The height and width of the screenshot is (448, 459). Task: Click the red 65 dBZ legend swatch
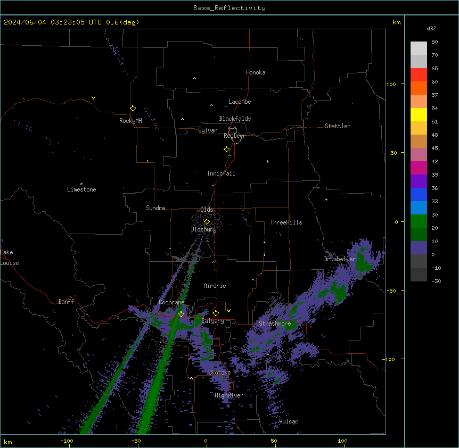coord(419,75)
